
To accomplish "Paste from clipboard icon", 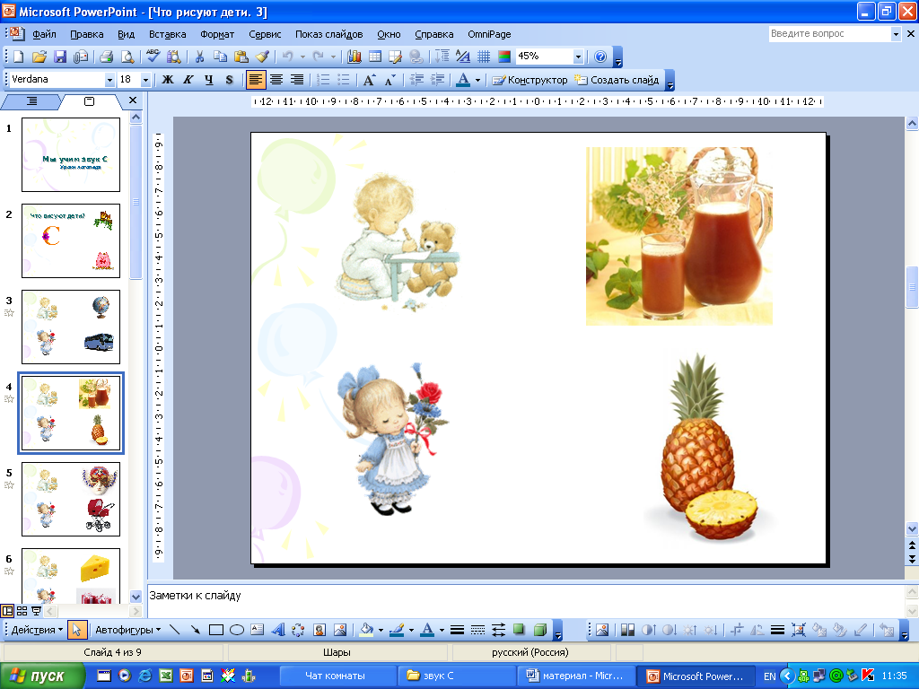I will click(241, 57).
